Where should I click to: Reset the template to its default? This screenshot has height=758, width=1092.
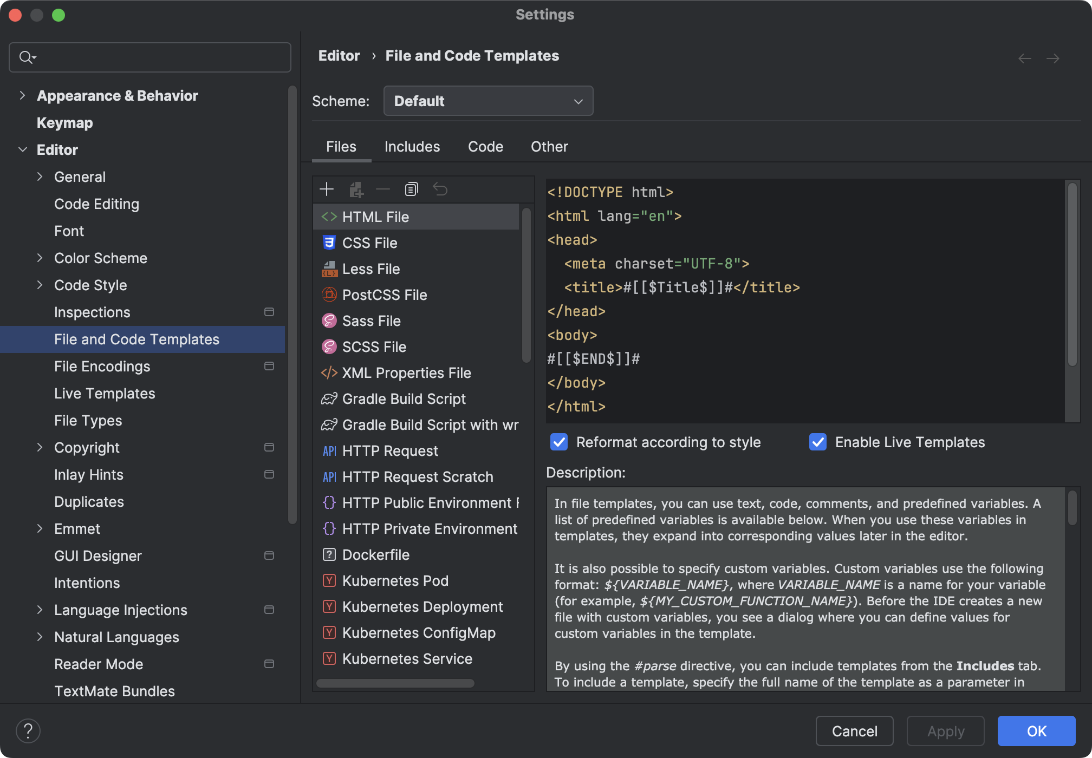coord(440,189)
